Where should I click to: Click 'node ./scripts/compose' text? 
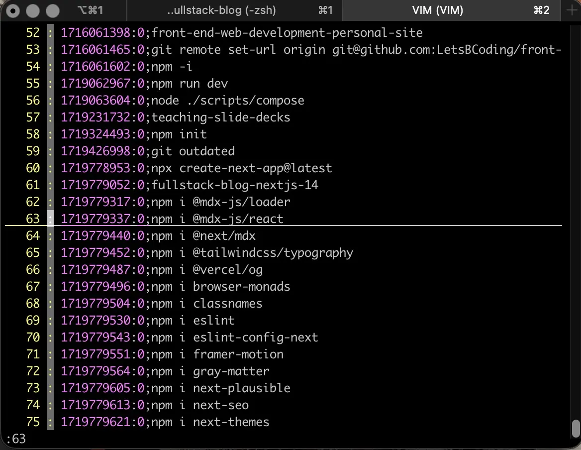[227, 101]
